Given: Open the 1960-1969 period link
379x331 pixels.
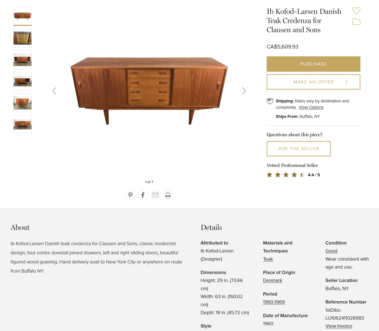Looking at the screenshot, I should coord(274,302).
